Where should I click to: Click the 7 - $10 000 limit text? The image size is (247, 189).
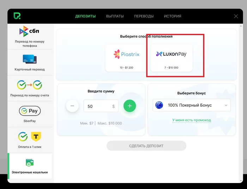pyautogui.click(x=171, y=68)
